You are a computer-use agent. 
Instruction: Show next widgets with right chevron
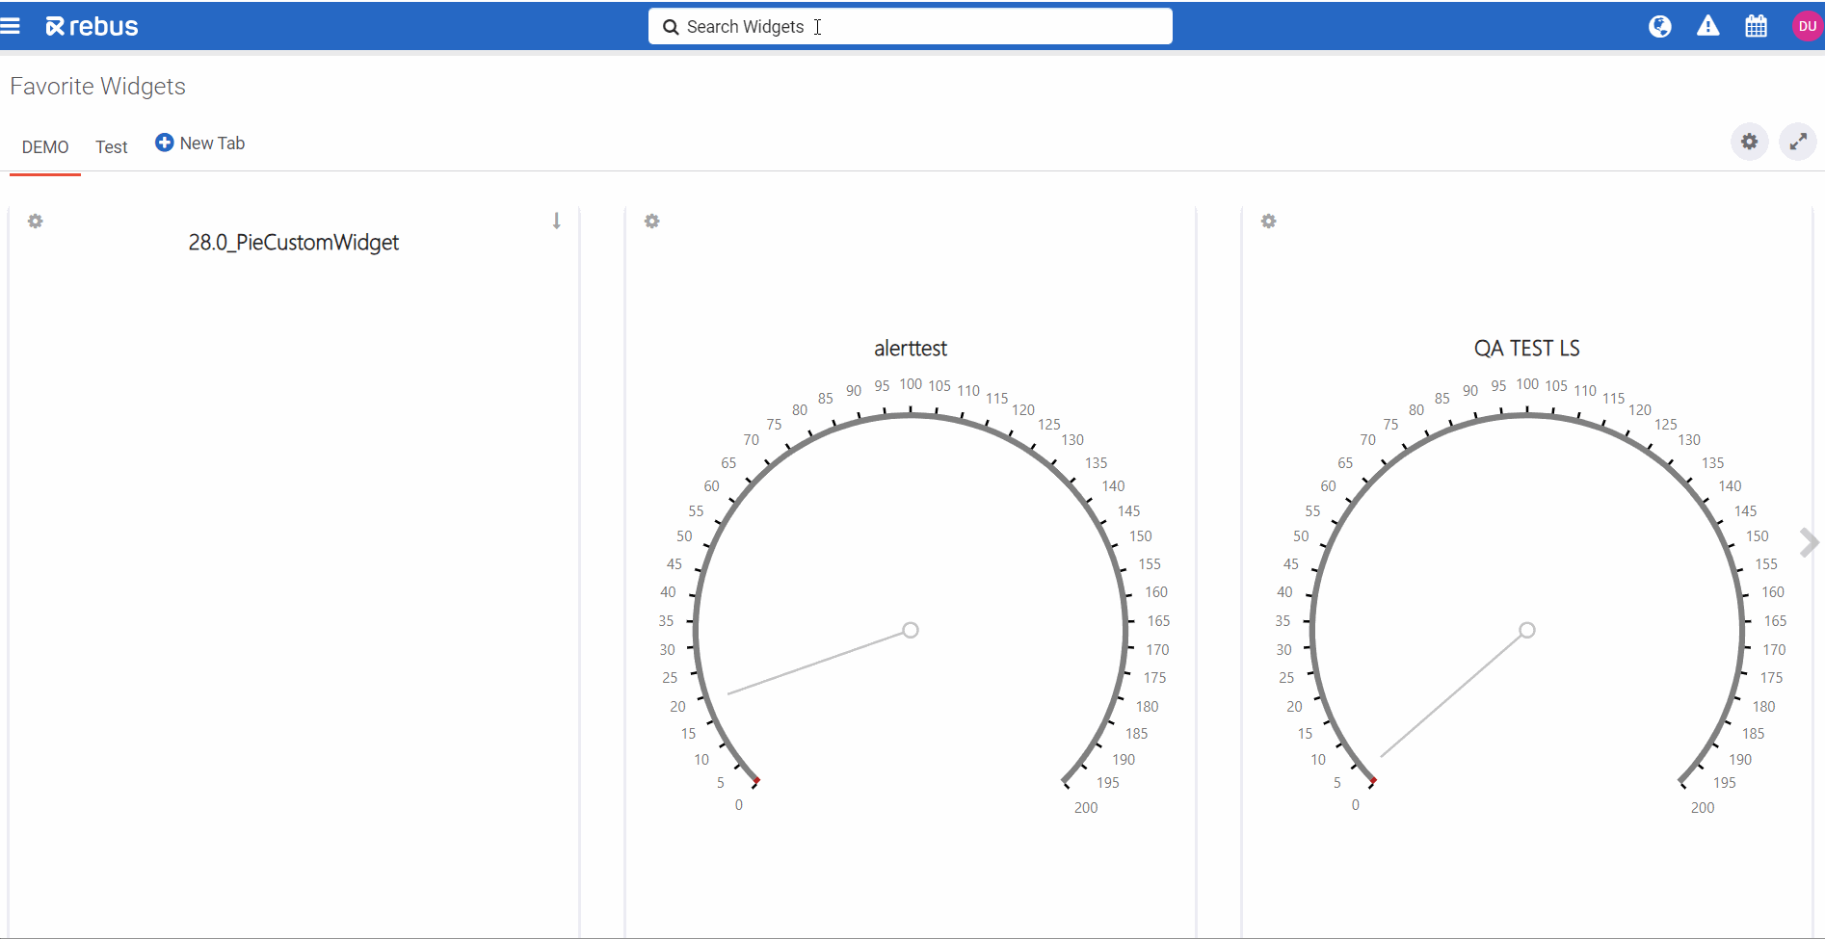[1809, 542]
